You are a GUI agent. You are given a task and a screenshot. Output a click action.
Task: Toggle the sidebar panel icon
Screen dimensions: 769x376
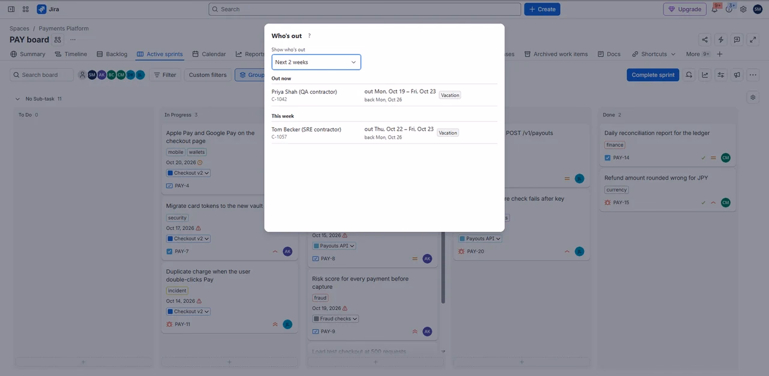(x=11, y=9)
